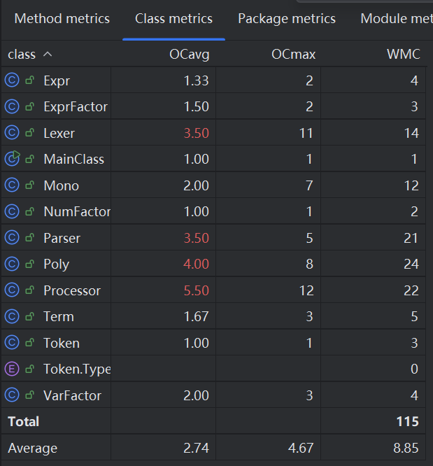Click the public lock icon beside Parser
433x466 pixels.
30,238
